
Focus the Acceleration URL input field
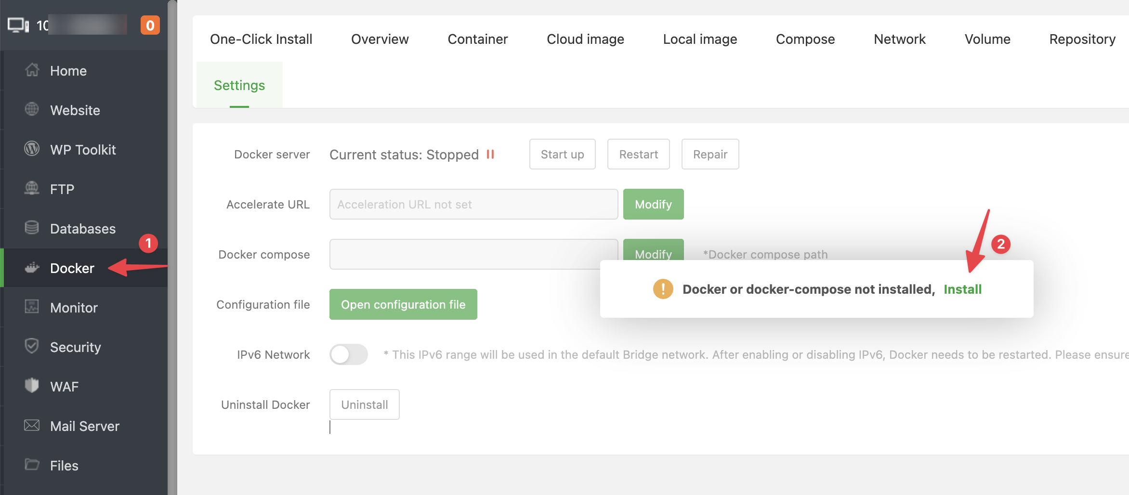tap(473, 204)
